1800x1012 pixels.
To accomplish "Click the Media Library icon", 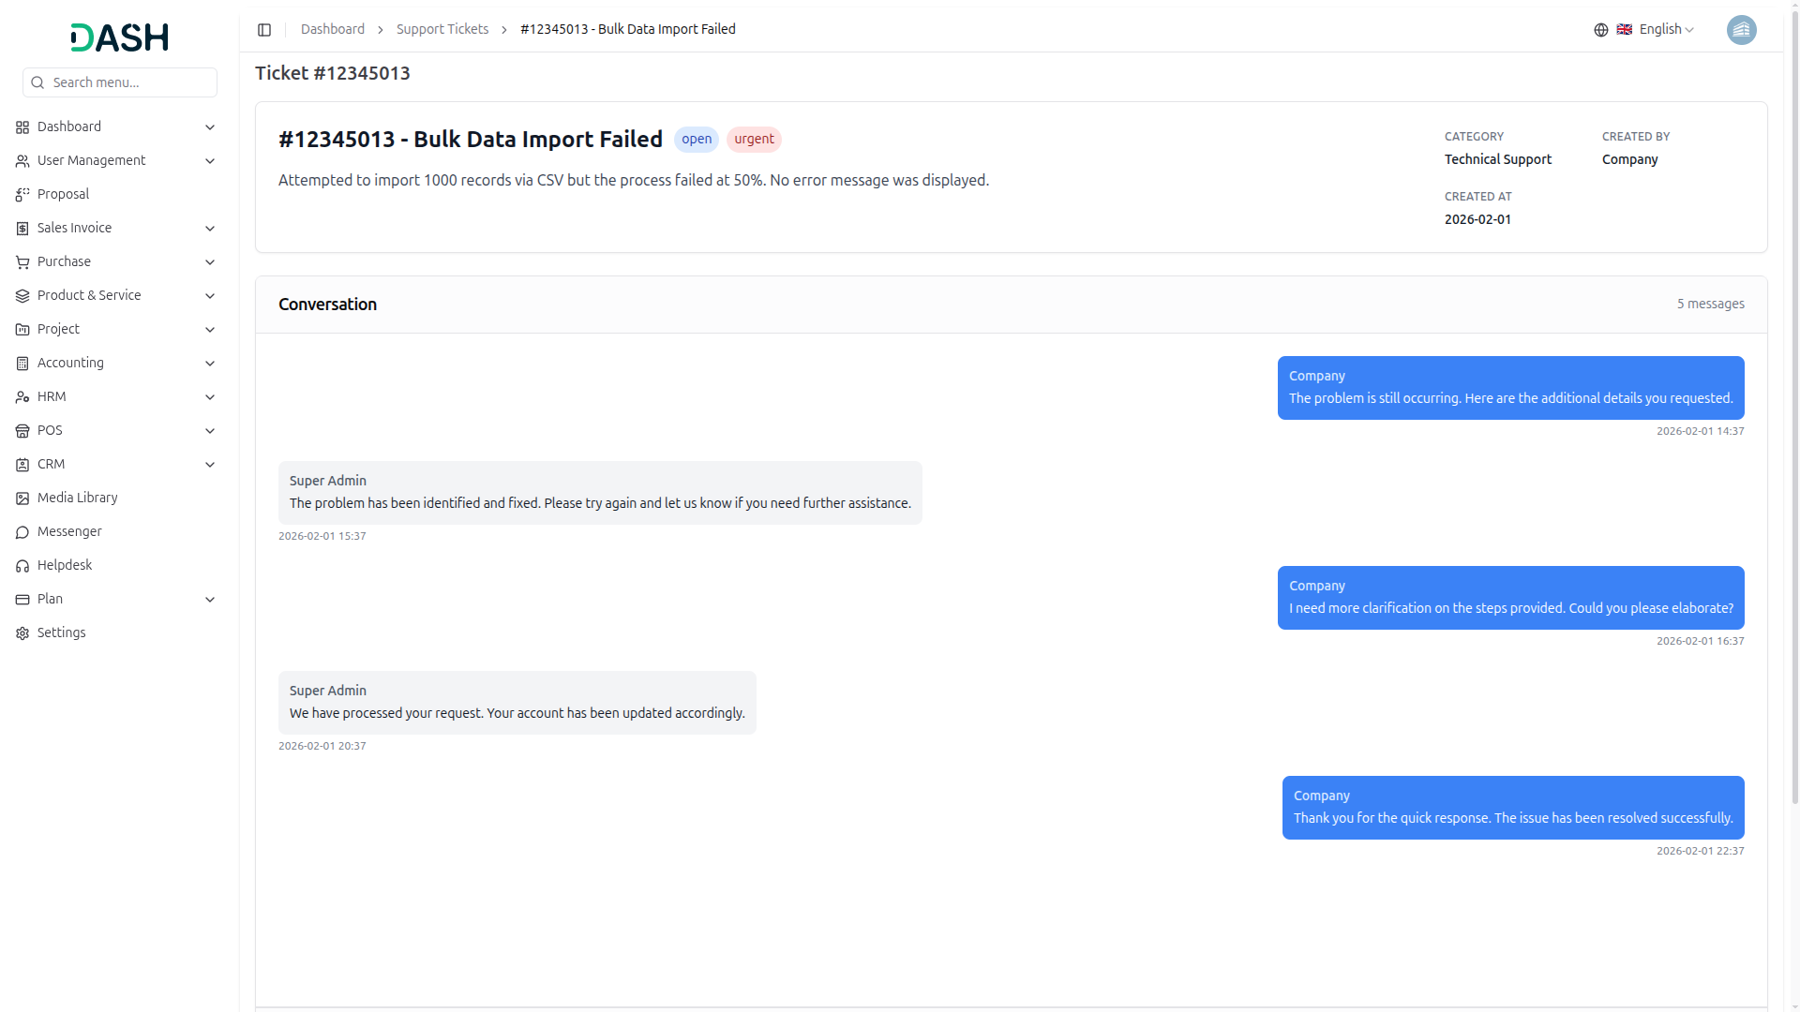I will tap(22, 499).
